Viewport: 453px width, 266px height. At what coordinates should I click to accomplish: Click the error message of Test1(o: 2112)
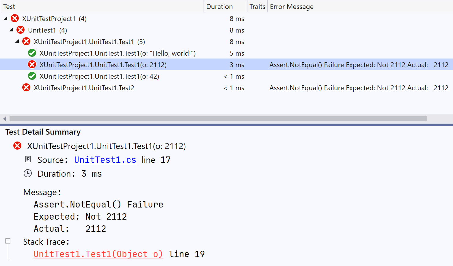coord(359,65)
